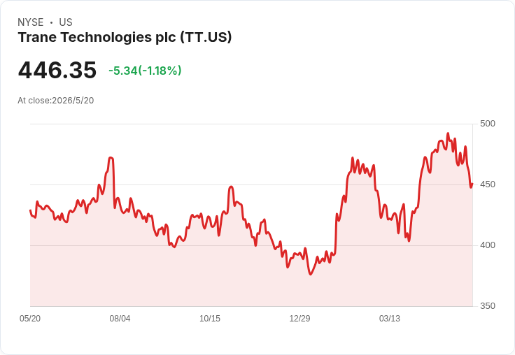Image resolution: width=515 pixels, height=355 pixels.
Task: Click the endpoint of the price line
Action: pyautogui.click(x=472, y=184)
